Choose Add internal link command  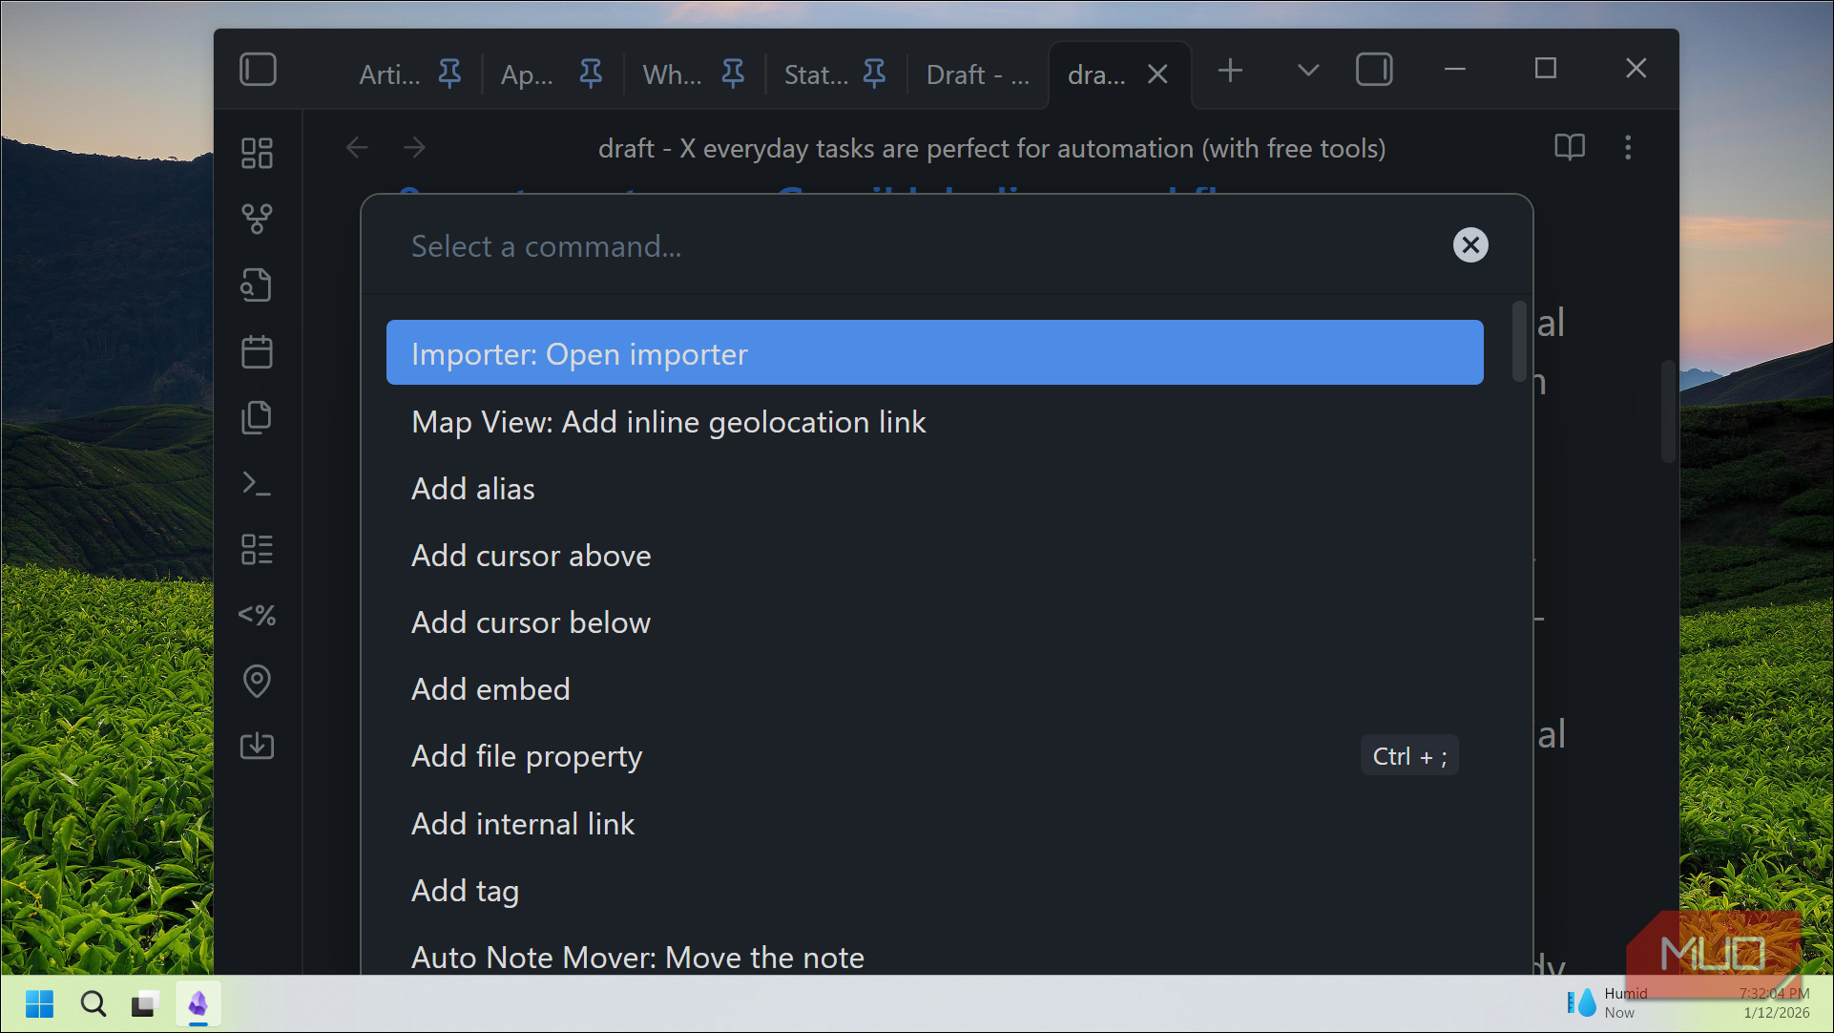coord(934,824)
